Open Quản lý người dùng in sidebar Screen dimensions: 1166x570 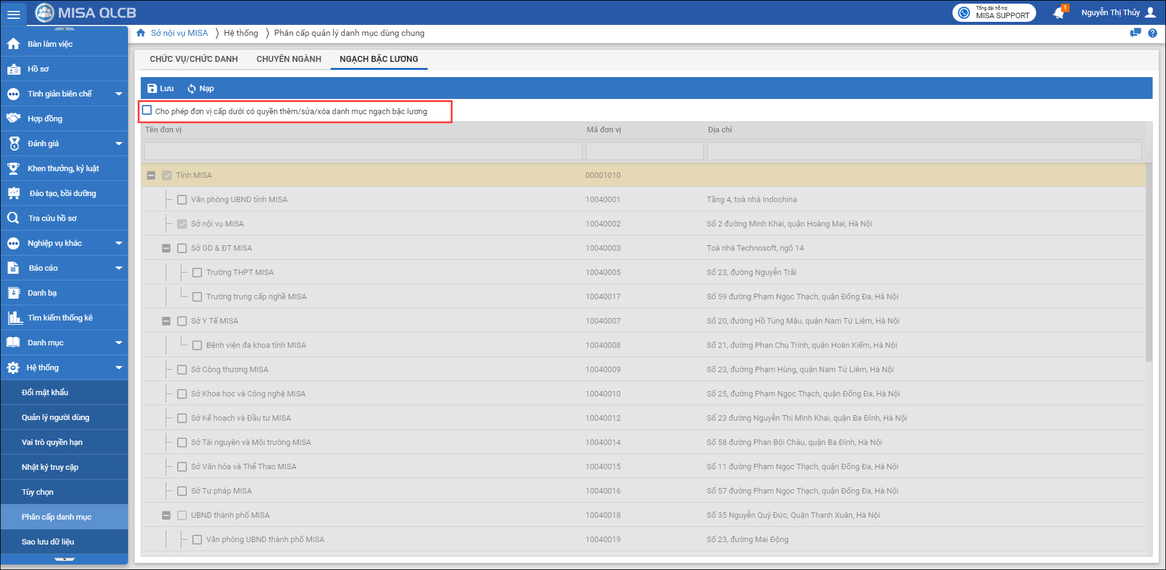click(55, 418)
